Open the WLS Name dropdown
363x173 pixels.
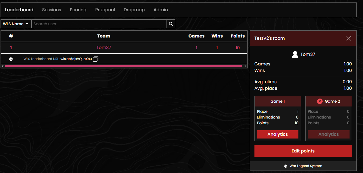(x=16, y=24)
